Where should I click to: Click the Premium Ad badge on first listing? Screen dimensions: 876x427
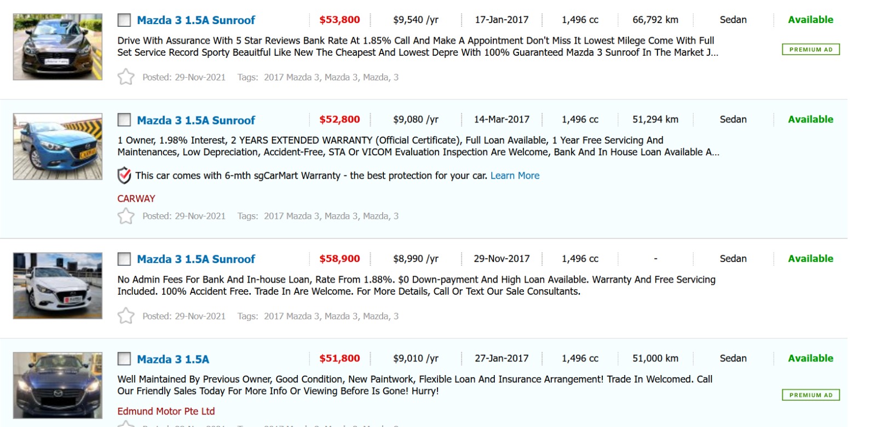pos(810,50)
